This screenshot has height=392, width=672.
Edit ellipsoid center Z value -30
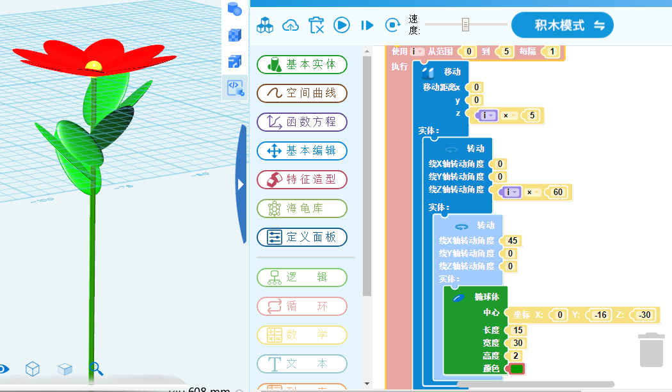pyautogui.click(x=644, y=315)
